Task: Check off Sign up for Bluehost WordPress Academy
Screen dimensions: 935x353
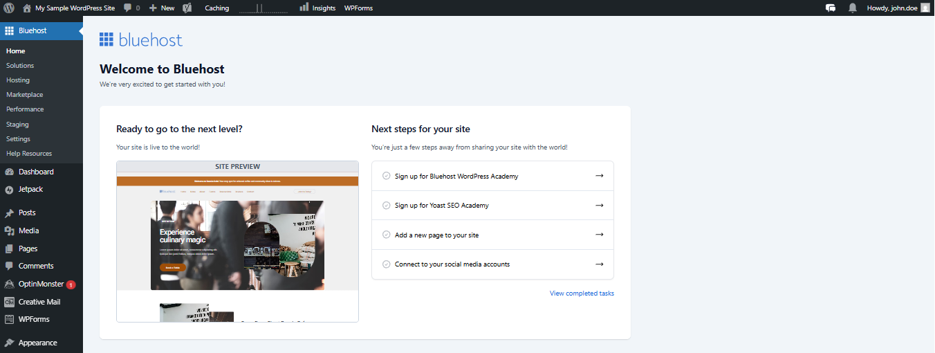Action: click(386, 176)
